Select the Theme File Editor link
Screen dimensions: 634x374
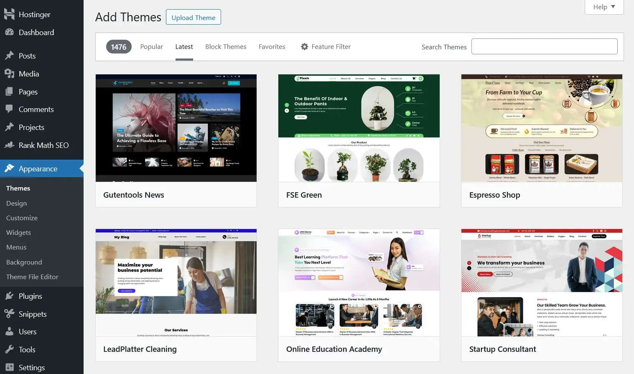(32, 277)
